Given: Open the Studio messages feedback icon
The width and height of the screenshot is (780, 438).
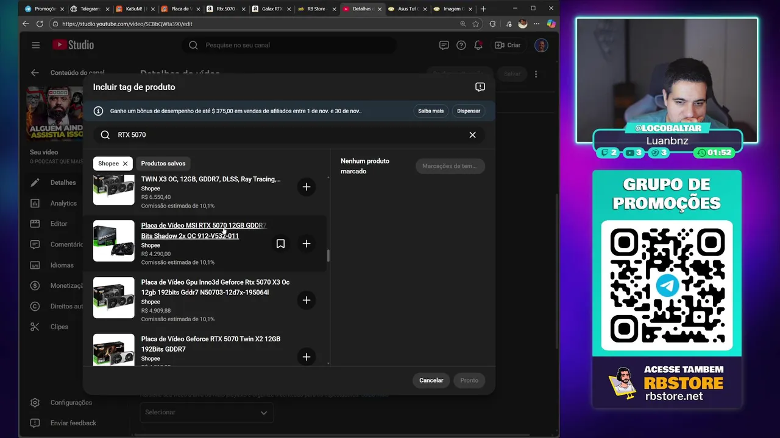Looking at the screenshot, I should (444, 45).
